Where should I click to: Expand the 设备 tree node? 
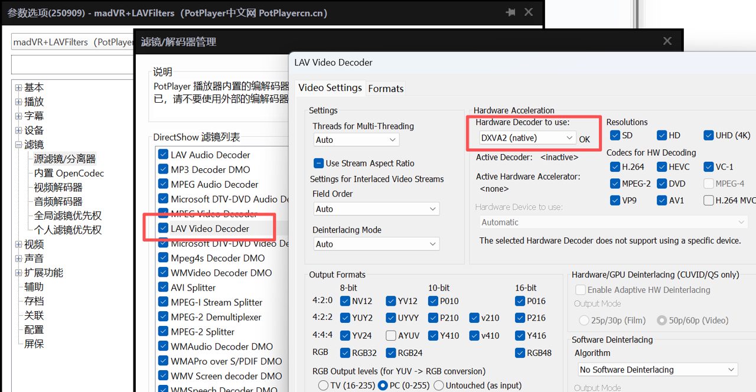[x=18, y=130]
